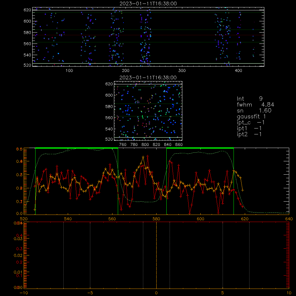The width and height of the screenshot is (296, 296).
Task: Click x-axis label 0 on bottom plot
Action: tap(156, 293)
